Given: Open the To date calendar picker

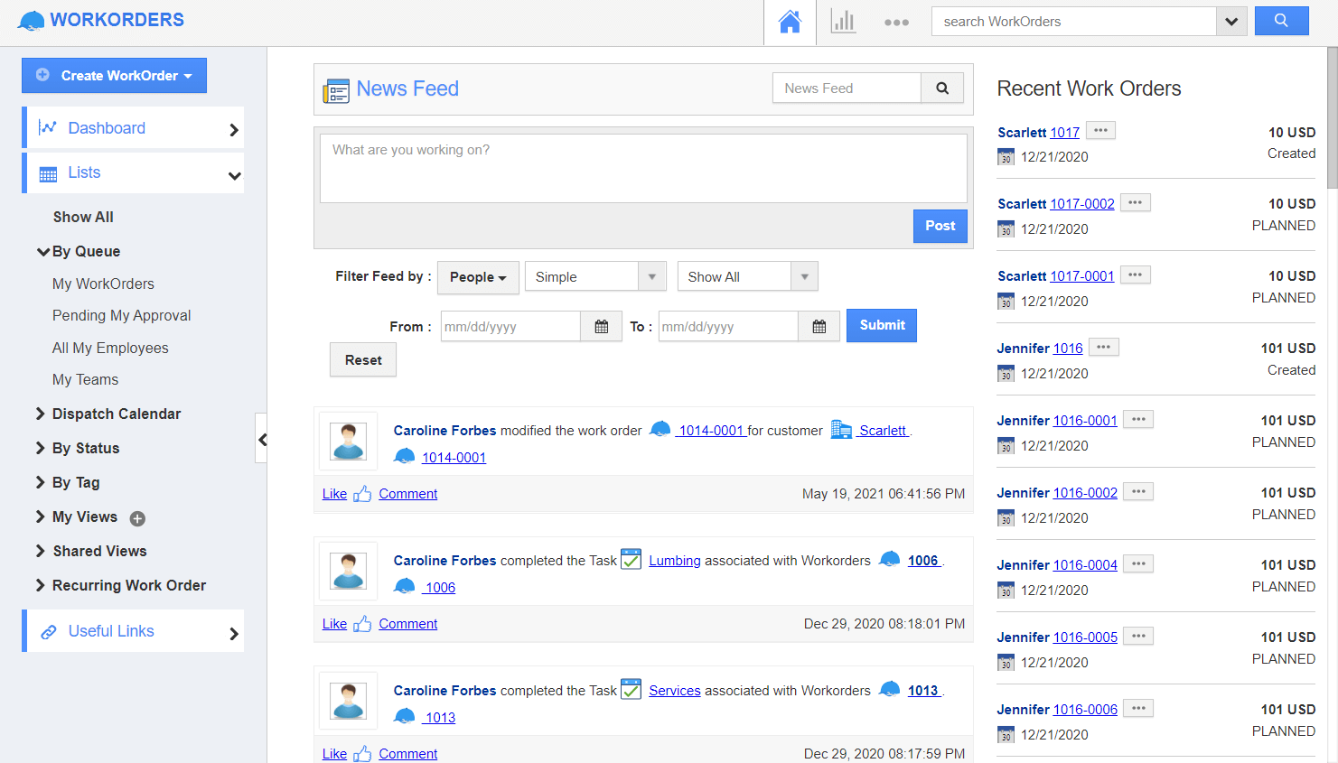Looking at the screenshot, I should click(819, 327).
